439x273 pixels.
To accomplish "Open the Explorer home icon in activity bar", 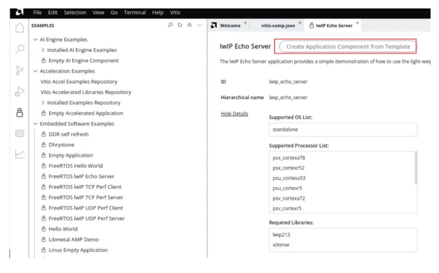I will click(x=19, y=28).
